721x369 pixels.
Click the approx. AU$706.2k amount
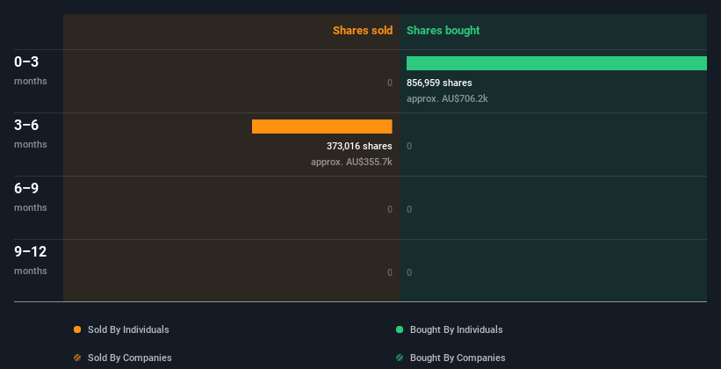(447, 98)
